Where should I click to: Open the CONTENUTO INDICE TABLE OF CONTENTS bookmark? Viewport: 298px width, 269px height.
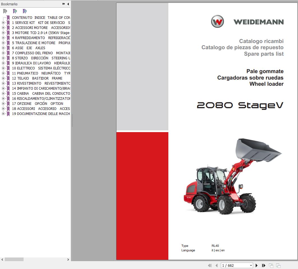tap(41, 17)
